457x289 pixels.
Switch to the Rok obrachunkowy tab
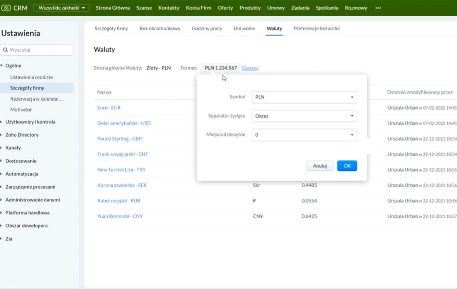(160, 28)
